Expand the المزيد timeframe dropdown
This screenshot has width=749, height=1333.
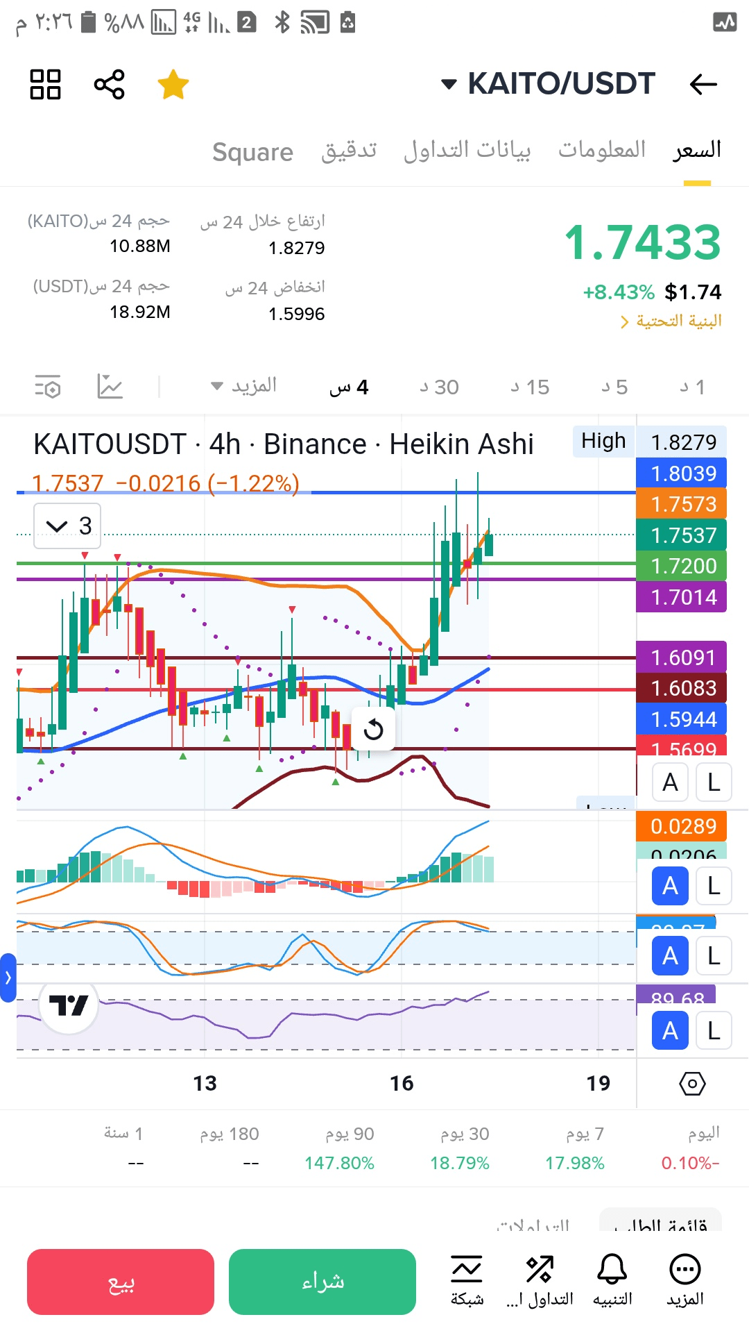244,386
